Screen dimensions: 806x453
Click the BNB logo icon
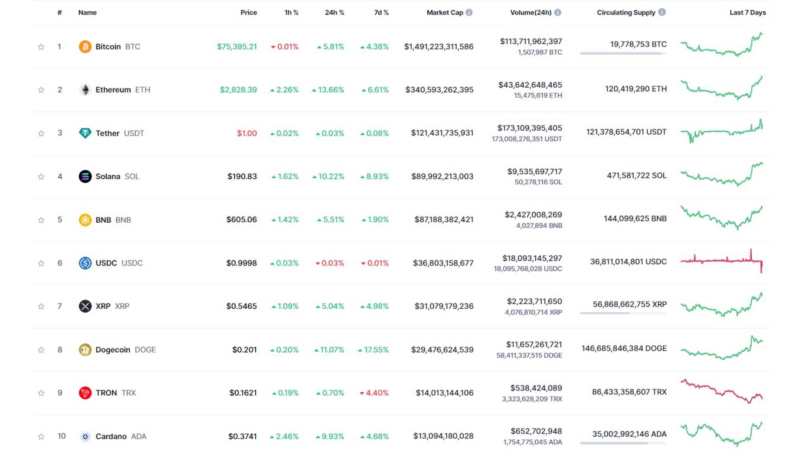(x=85, y=219)
